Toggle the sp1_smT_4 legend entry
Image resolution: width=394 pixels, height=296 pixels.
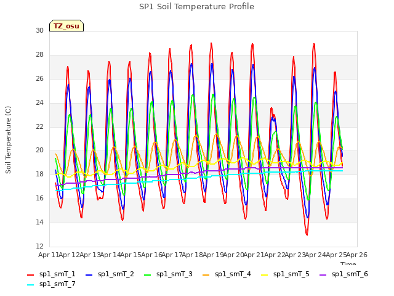point(227,274)
